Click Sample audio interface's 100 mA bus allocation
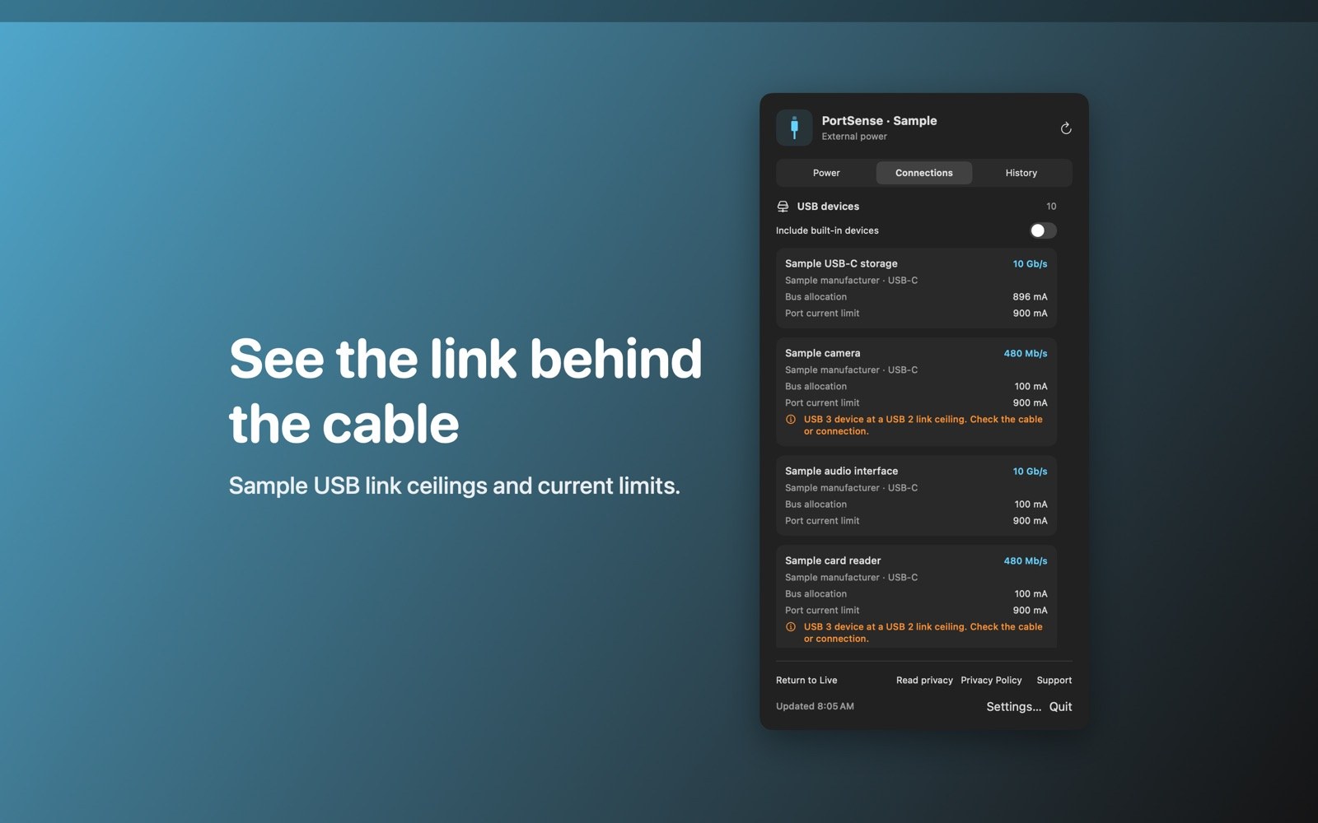The height and width of the screenshot is (823, 1318). point(1031,504)
